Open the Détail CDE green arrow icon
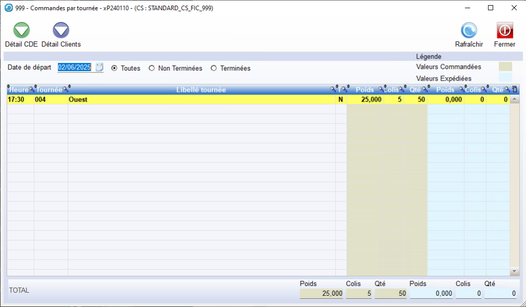 pyautogui.click(x=21, y=31)
